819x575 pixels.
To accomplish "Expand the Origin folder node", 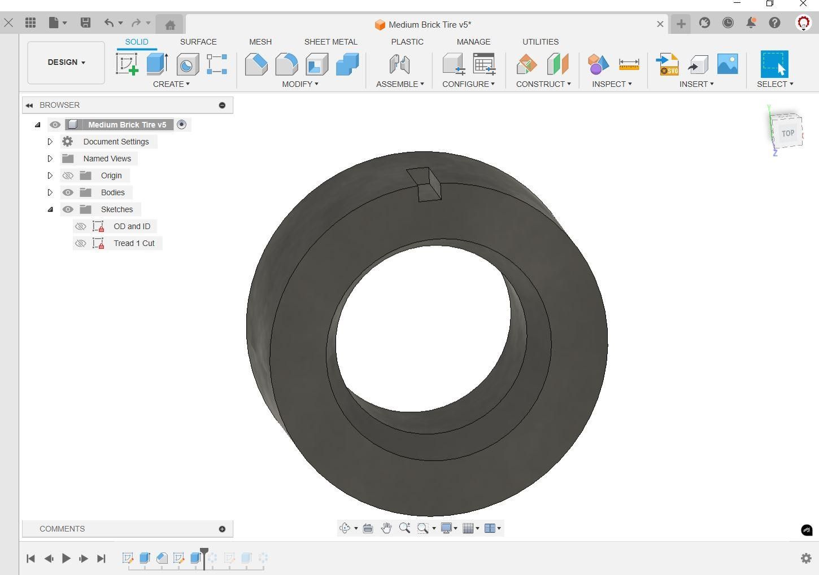I will (x=50, y=175).
